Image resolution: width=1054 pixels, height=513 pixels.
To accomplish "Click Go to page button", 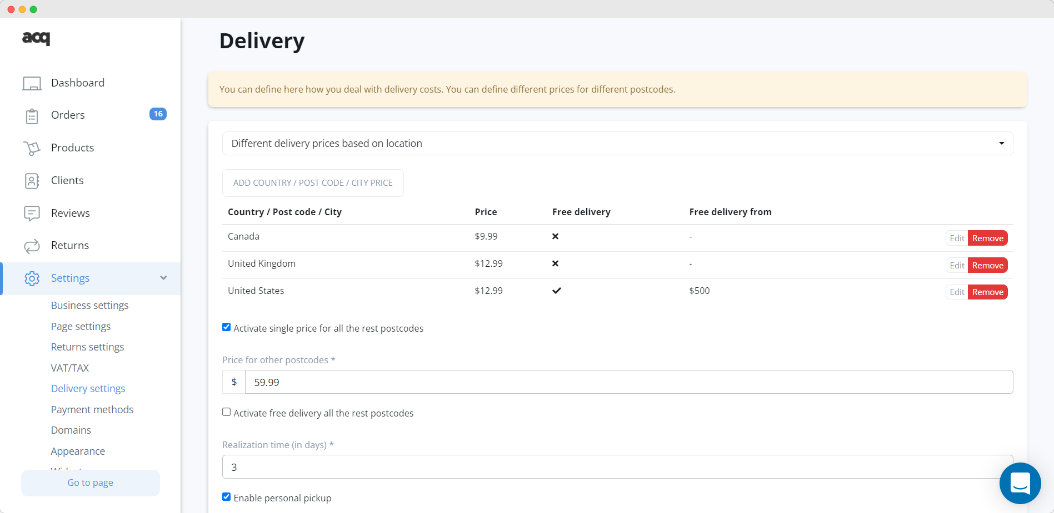I will pos(91,482).
